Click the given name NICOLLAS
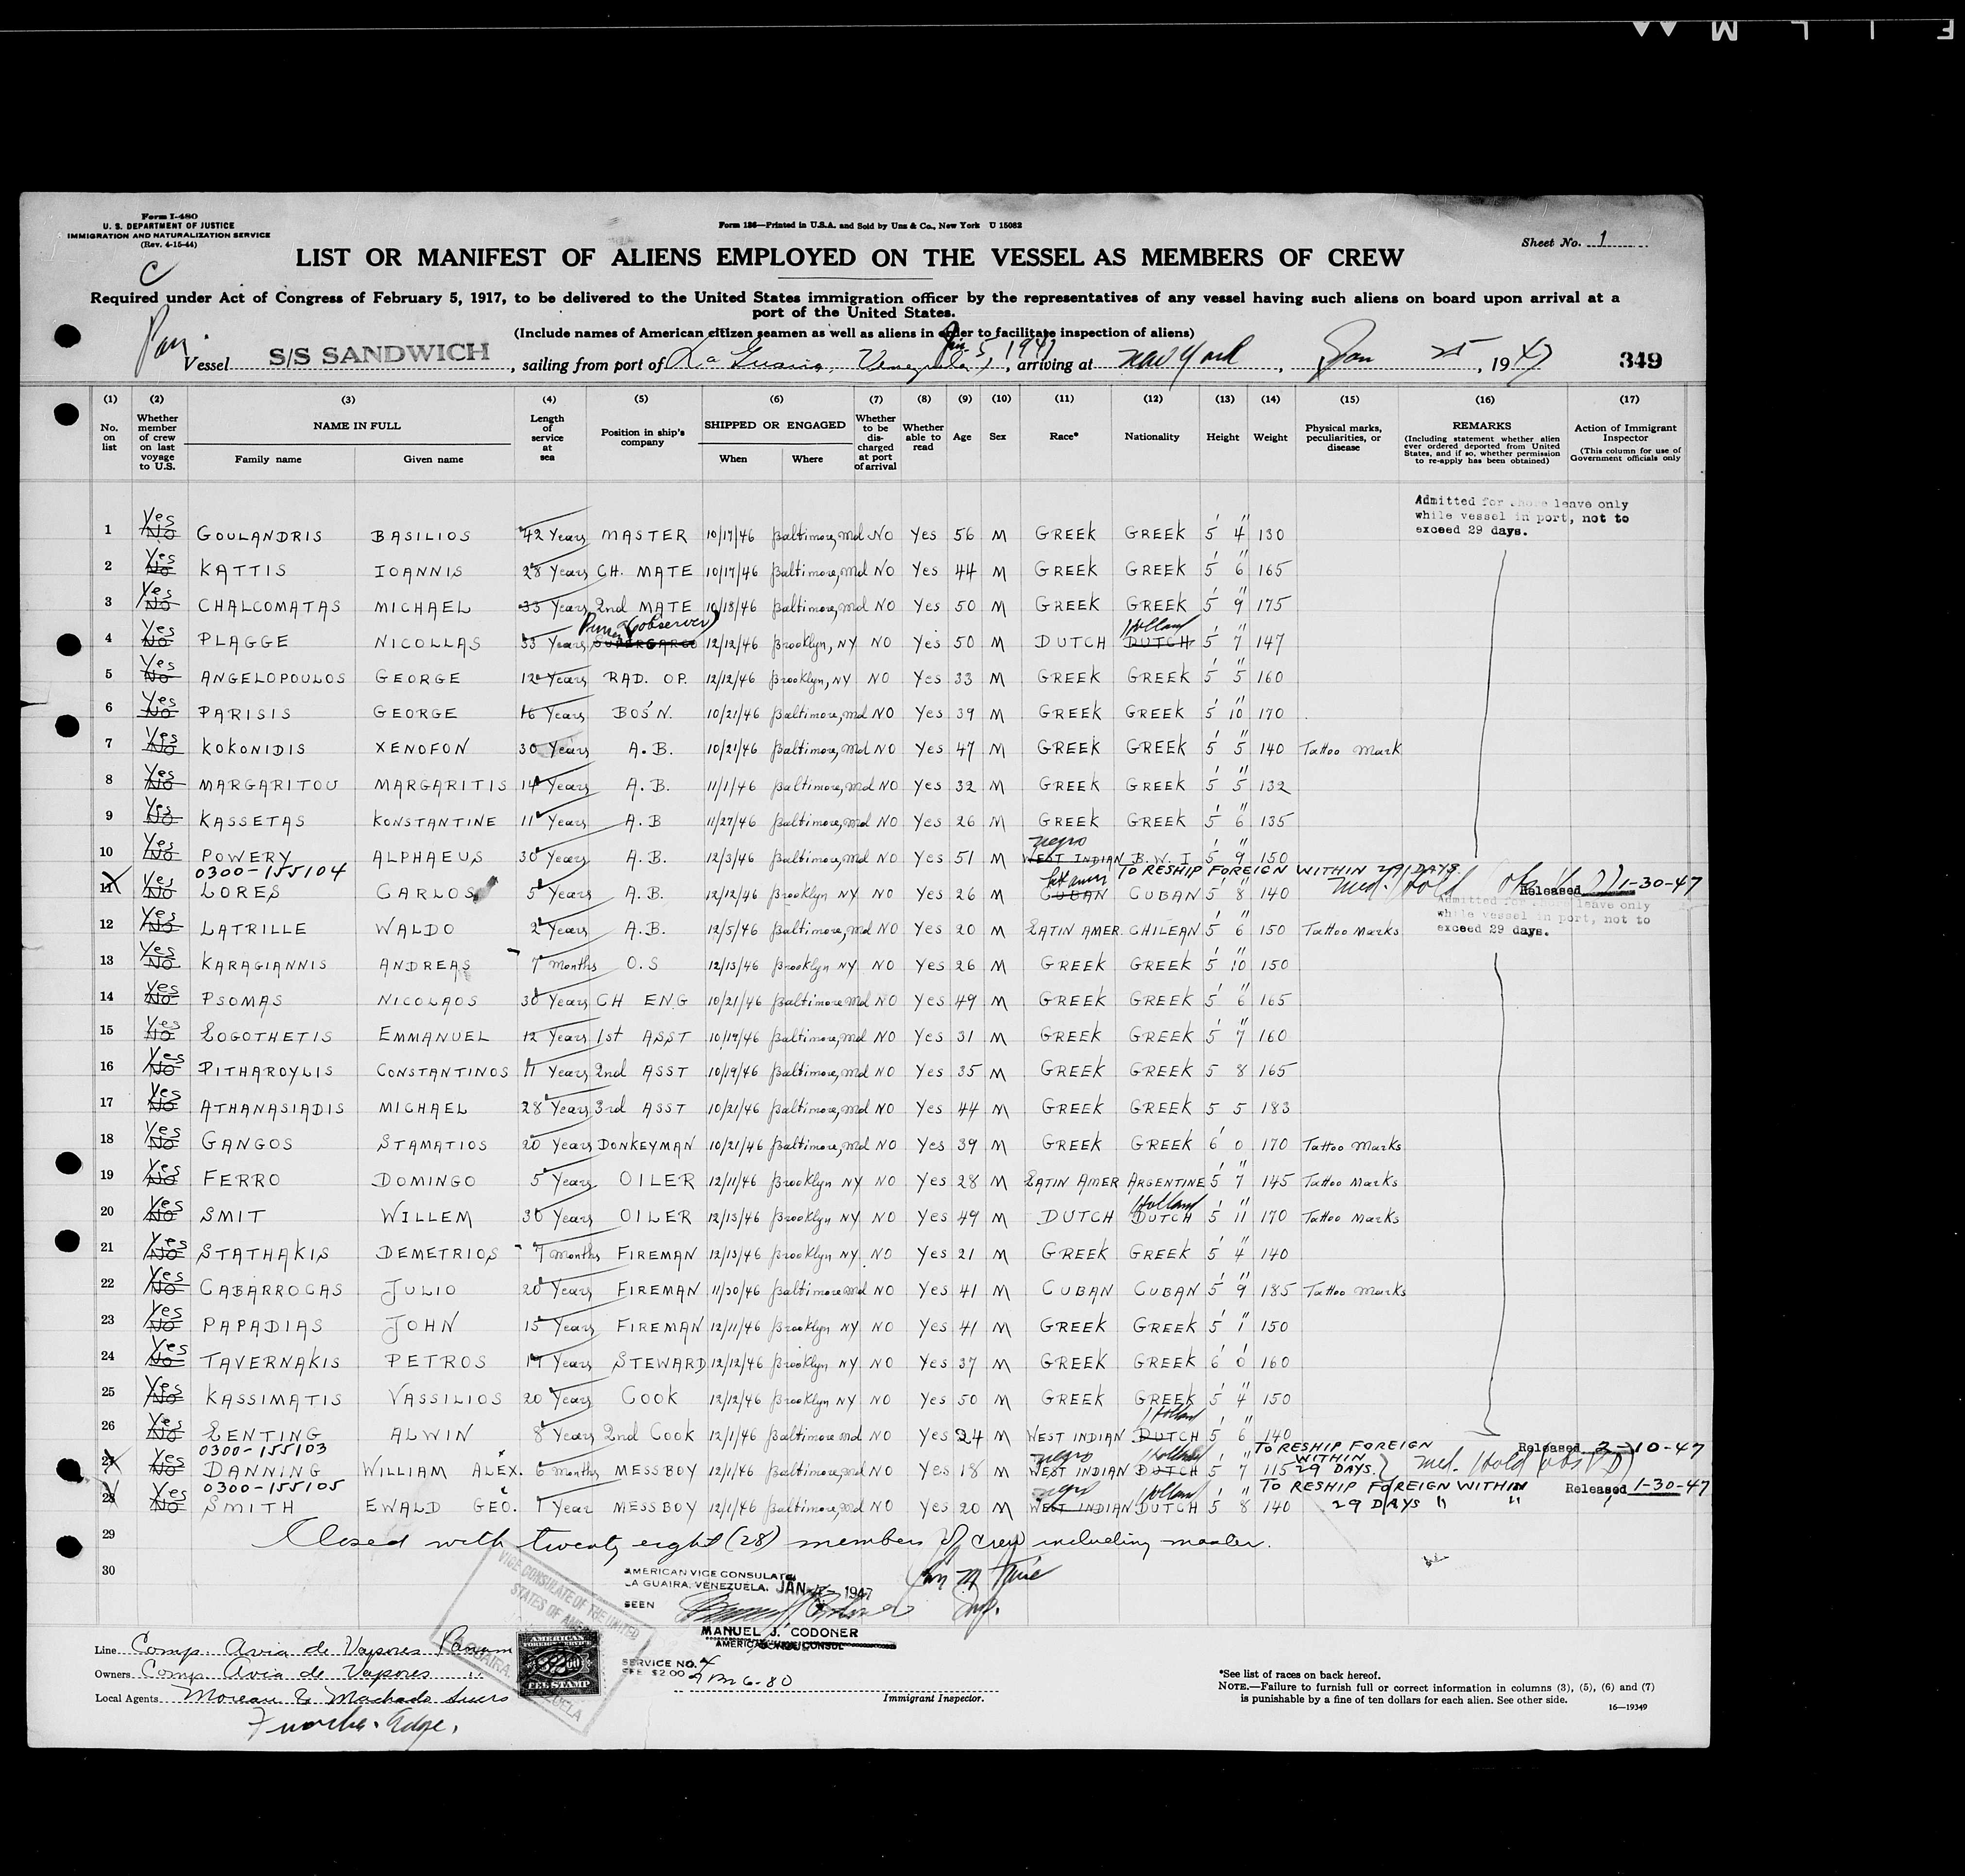The height and width of the screenshot is (1876, 1965). coord(427,642)
